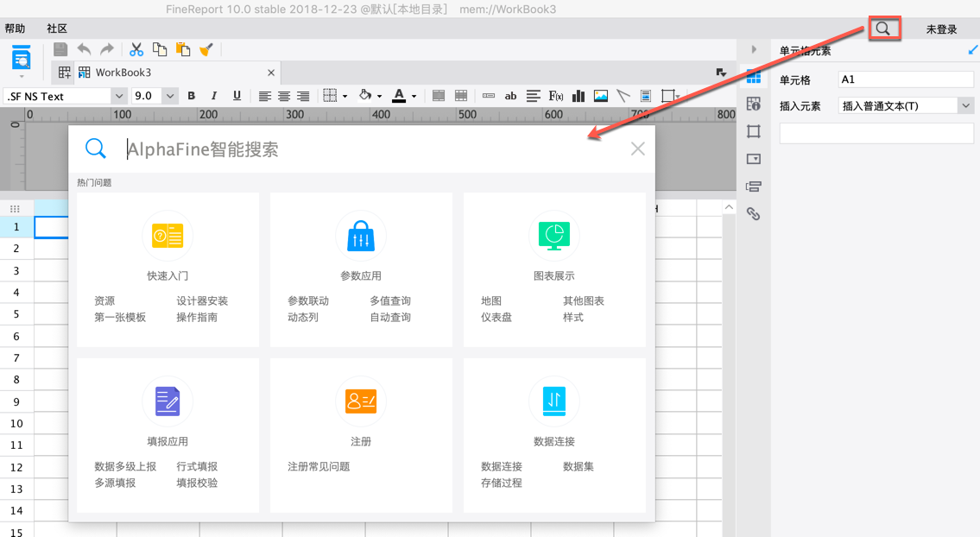This screenshot has width=980, height=537.
Task: Click the paint bucket fill color
Action: coord(365,96)
